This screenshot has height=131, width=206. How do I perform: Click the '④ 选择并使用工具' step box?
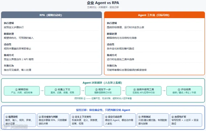[144, 91]
